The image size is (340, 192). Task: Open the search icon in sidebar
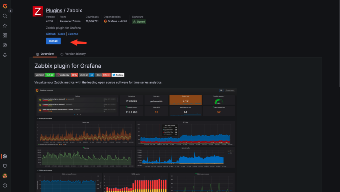pos(5,16)
